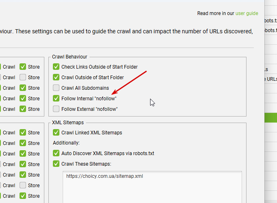Toggle Store box level with Crawl Linked Sitemaps
The image size is (277, 203).
23,133
